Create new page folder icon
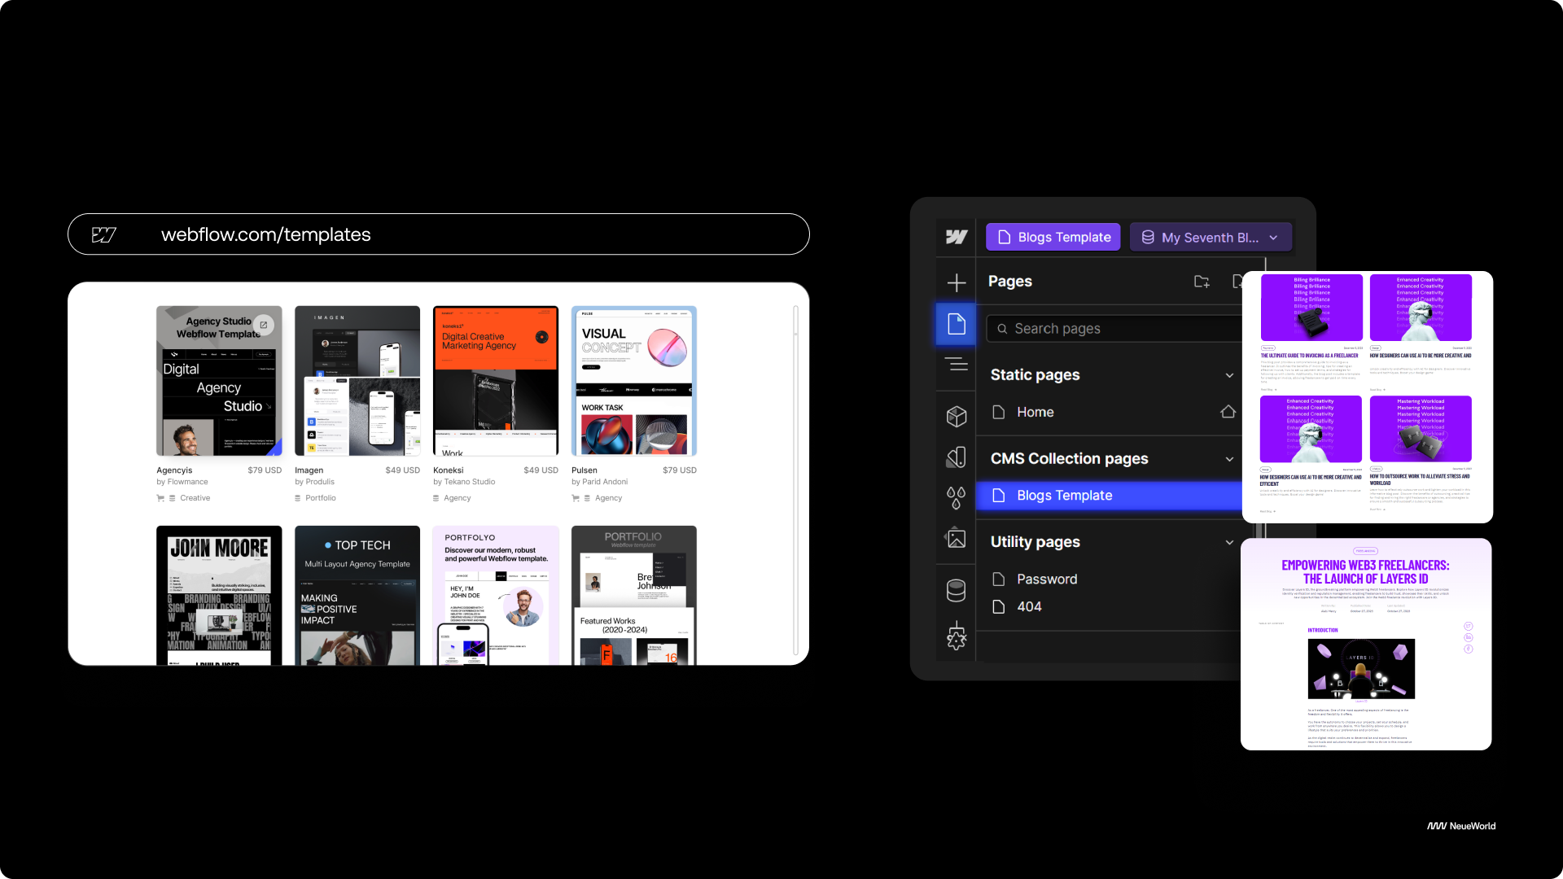The width and height of the screenshot is (1563, 879). coord(1202,282)
